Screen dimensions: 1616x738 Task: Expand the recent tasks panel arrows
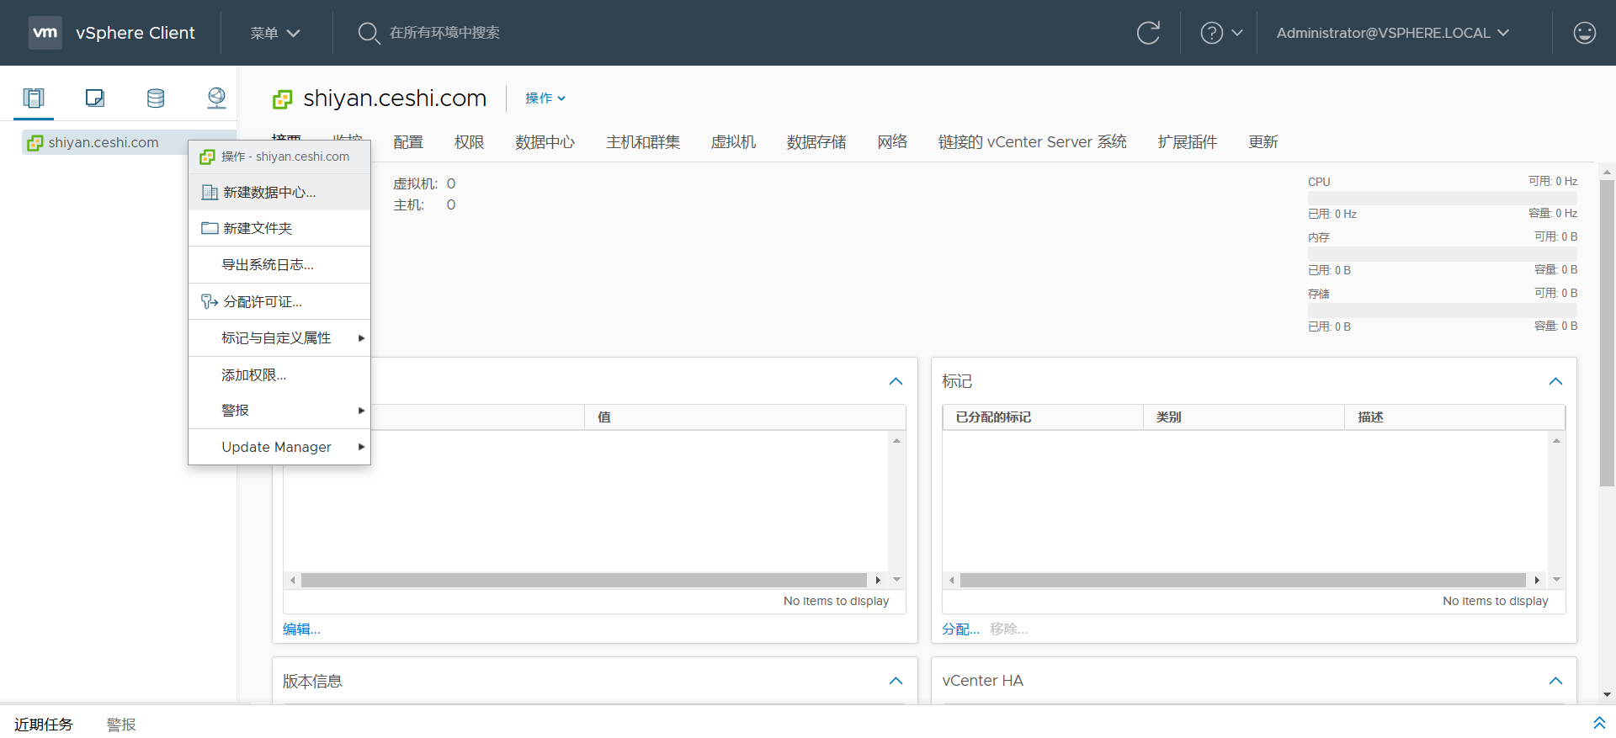[1599, 723]
